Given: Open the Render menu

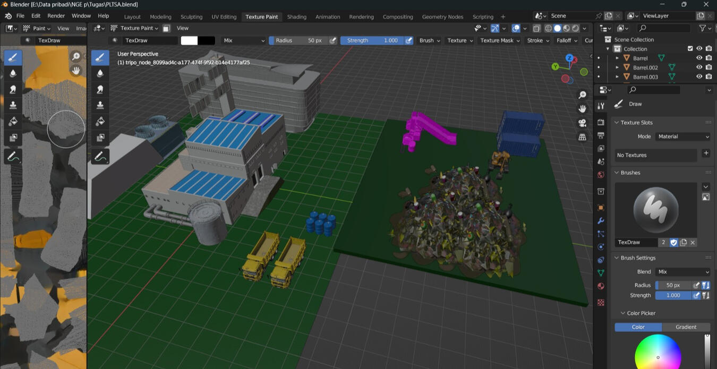Looking at the screenshot, I should [56, 16].
